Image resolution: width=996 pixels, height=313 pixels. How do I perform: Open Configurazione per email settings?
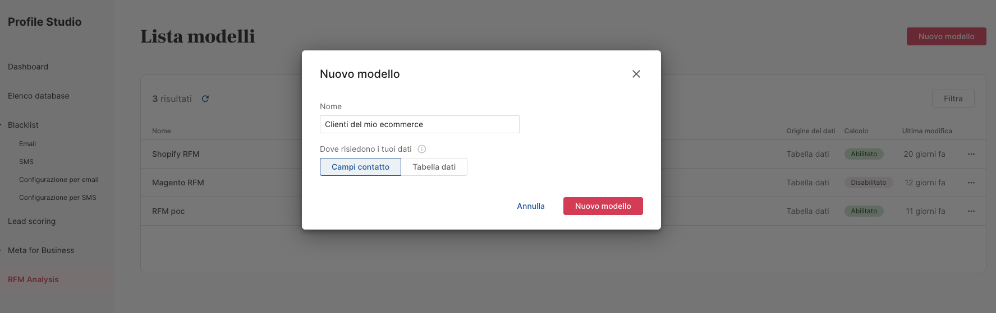click(59, 180)
